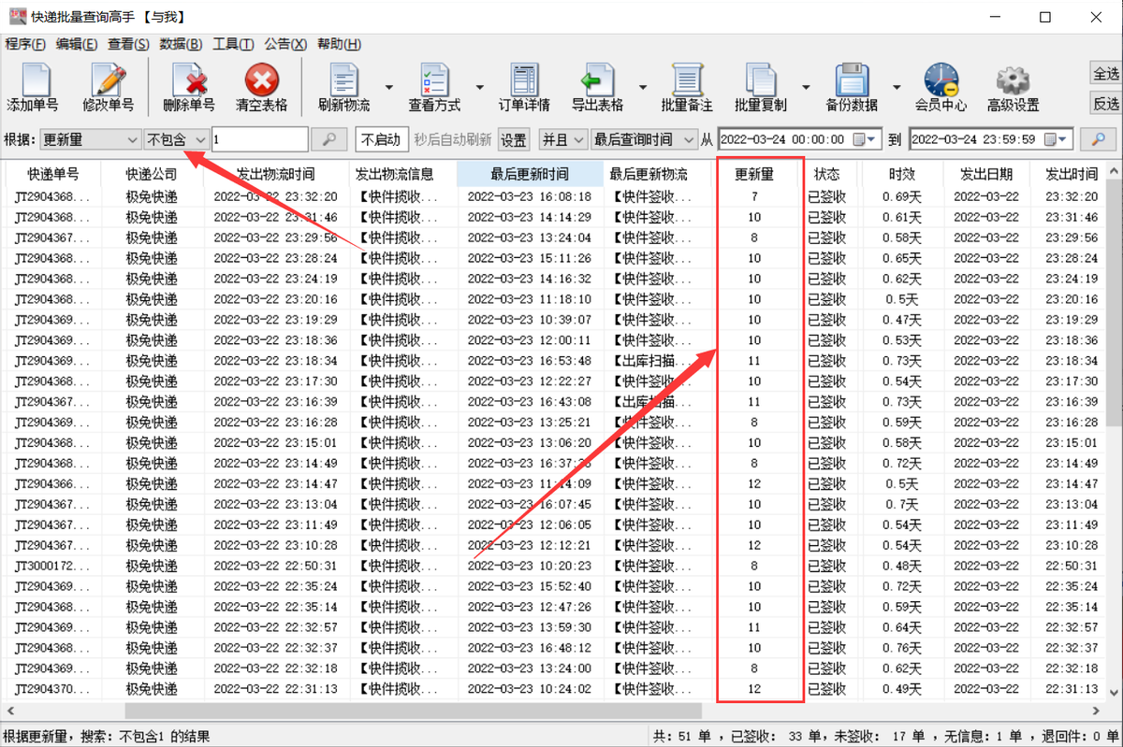
Task: Sort by 发出物流时间 column header
Action: tap(275, 174)
